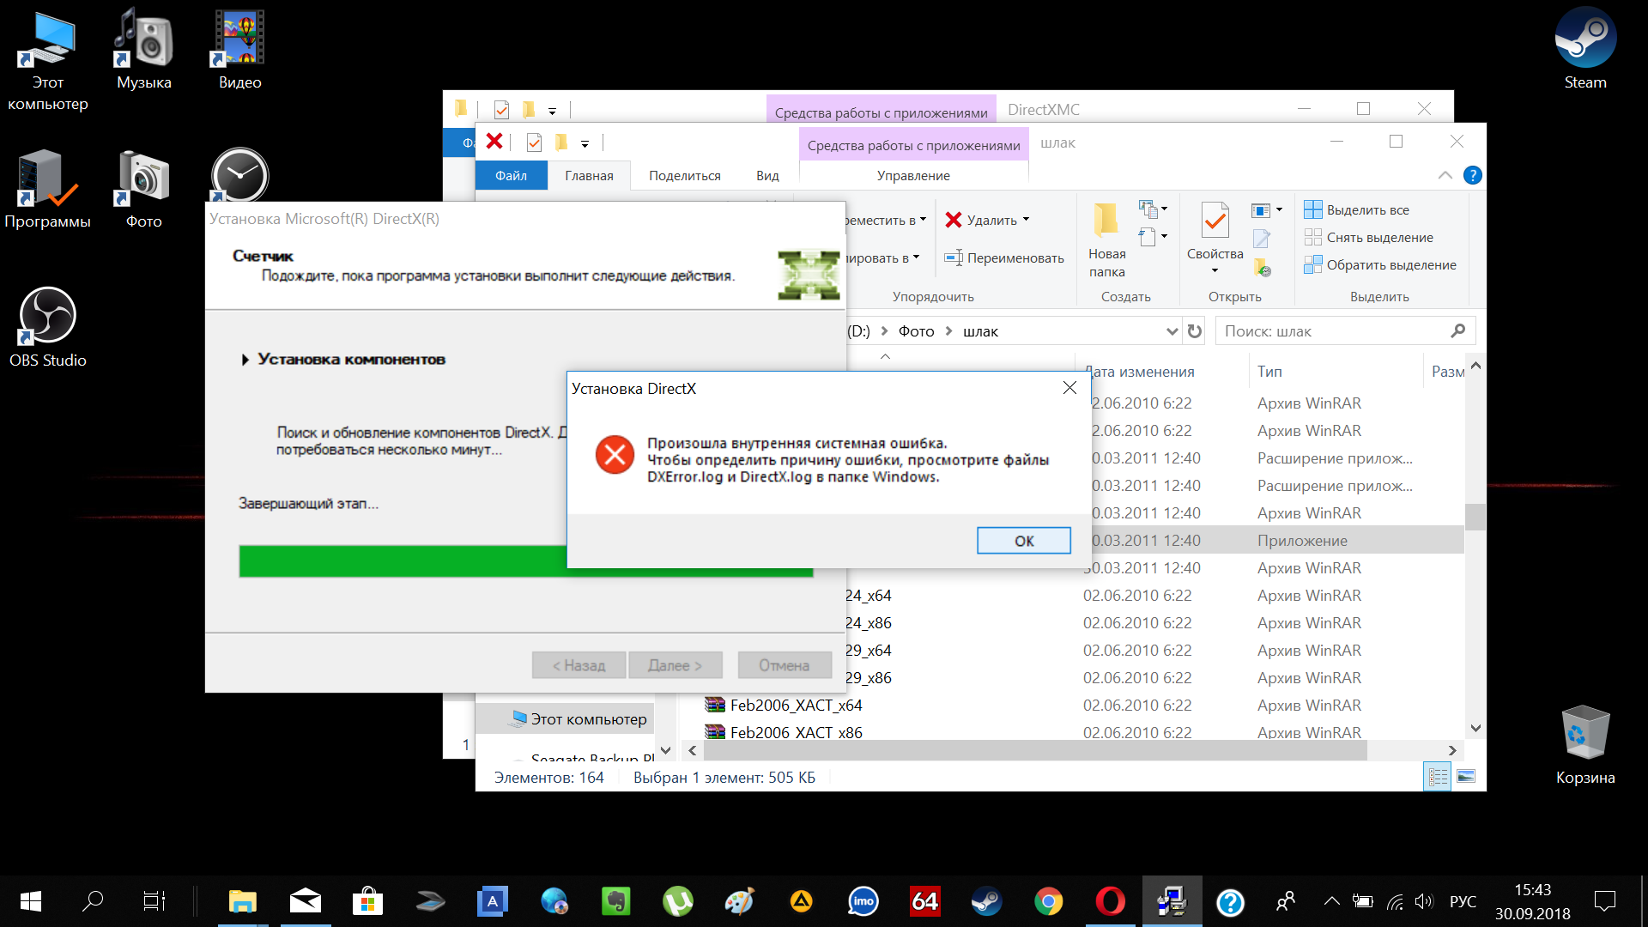Open OBS Studio desktop shortcut
The height and width of the screenshot is (927, 1648).
coord(48,327)
